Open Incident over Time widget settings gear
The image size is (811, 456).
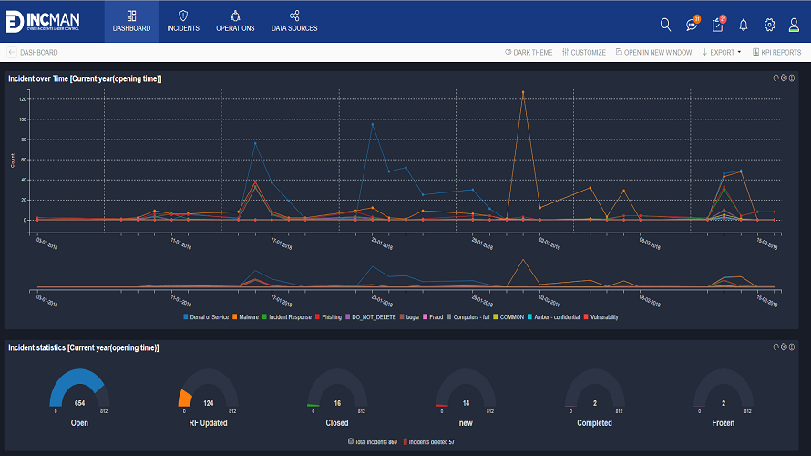coord(784,78)
